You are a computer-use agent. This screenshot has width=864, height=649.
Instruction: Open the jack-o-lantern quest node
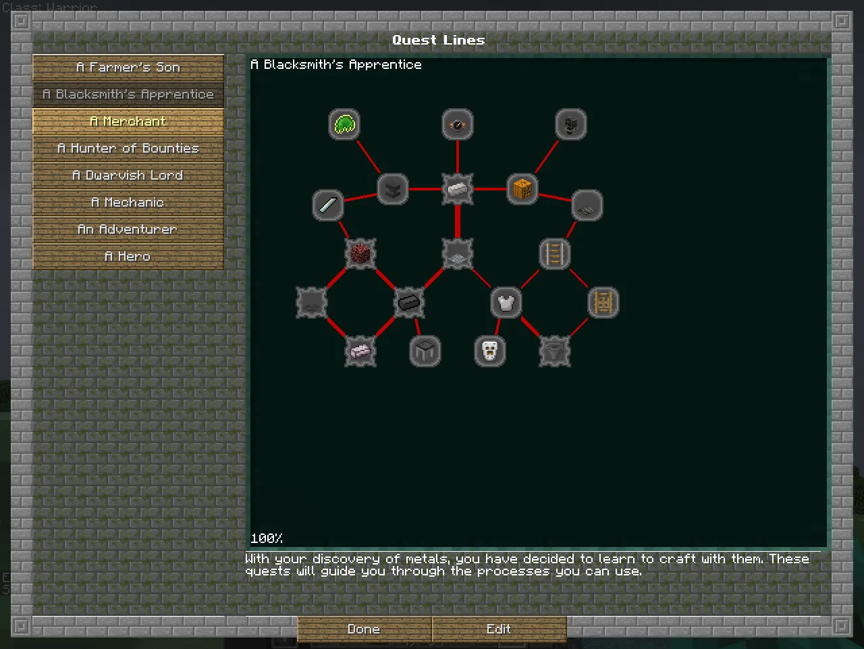(522, 189)
